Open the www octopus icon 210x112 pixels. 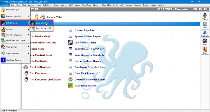205,42
